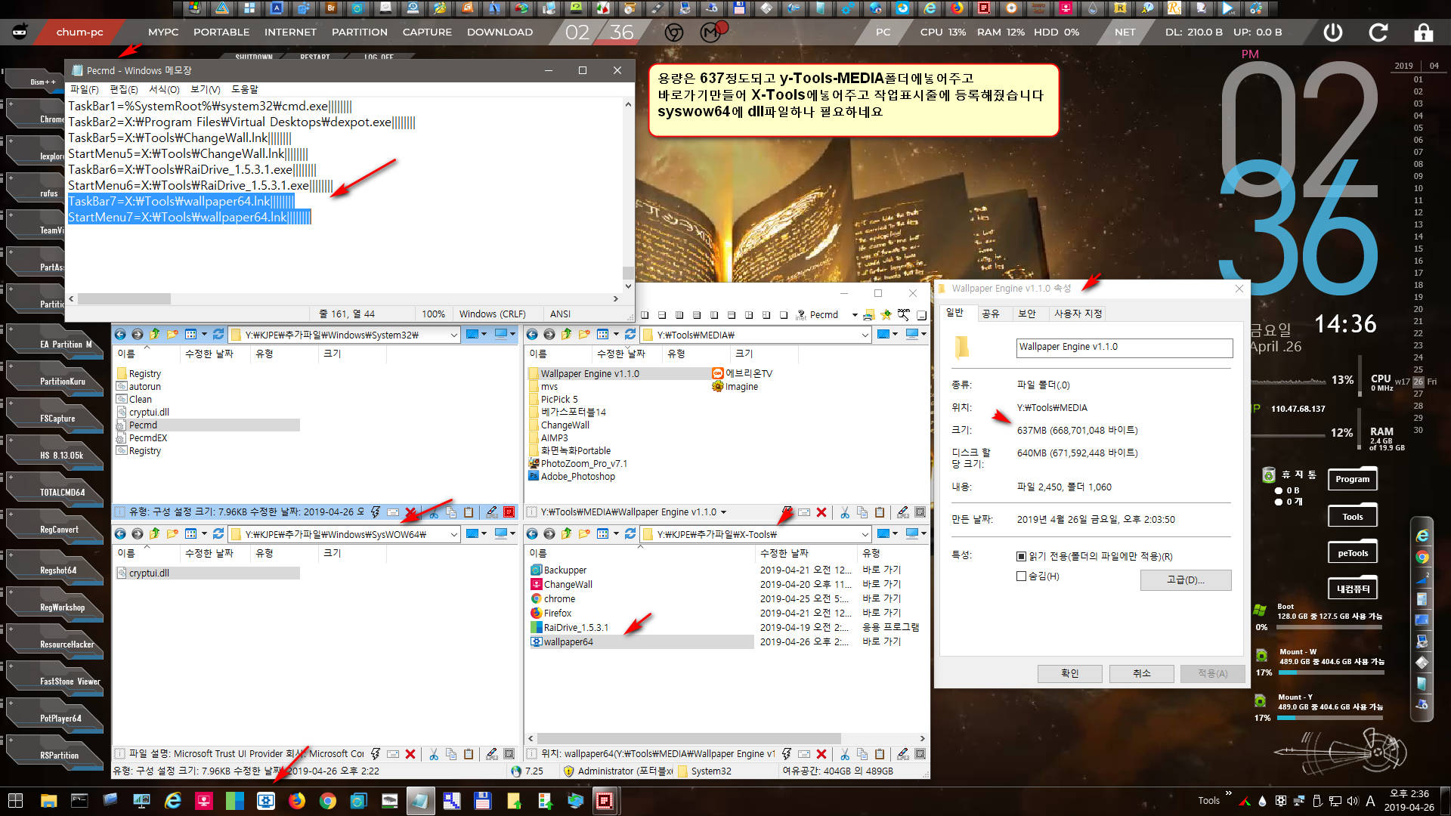Open PARTITION in top menu bar
Screen dimensions: 1451x816
[x=360, y=32]
